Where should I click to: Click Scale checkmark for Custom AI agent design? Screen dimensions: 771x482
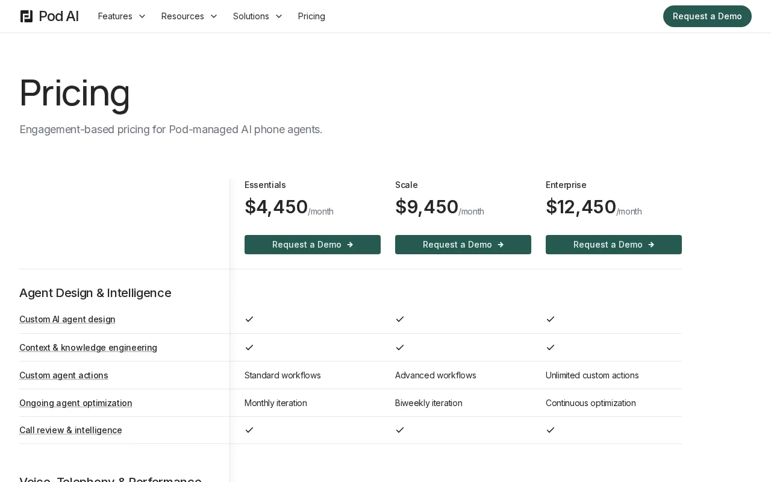point(400,319)
